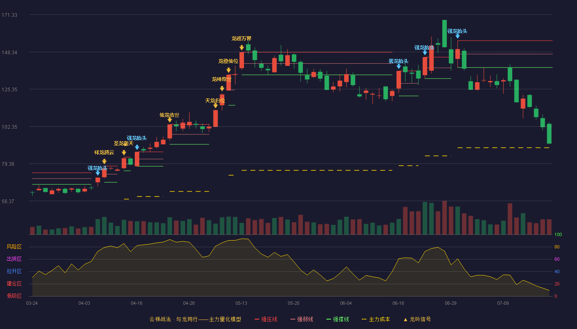Screen dimensions: 577x329
Task: Toggle the 主力成本 legend series
Action: click(376, 319)
